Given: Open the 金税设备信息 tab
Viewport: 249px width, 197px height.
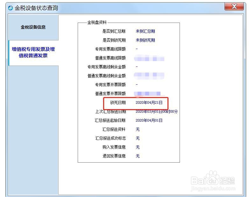Looking at the screenshot, I should (x=33, y=27).
